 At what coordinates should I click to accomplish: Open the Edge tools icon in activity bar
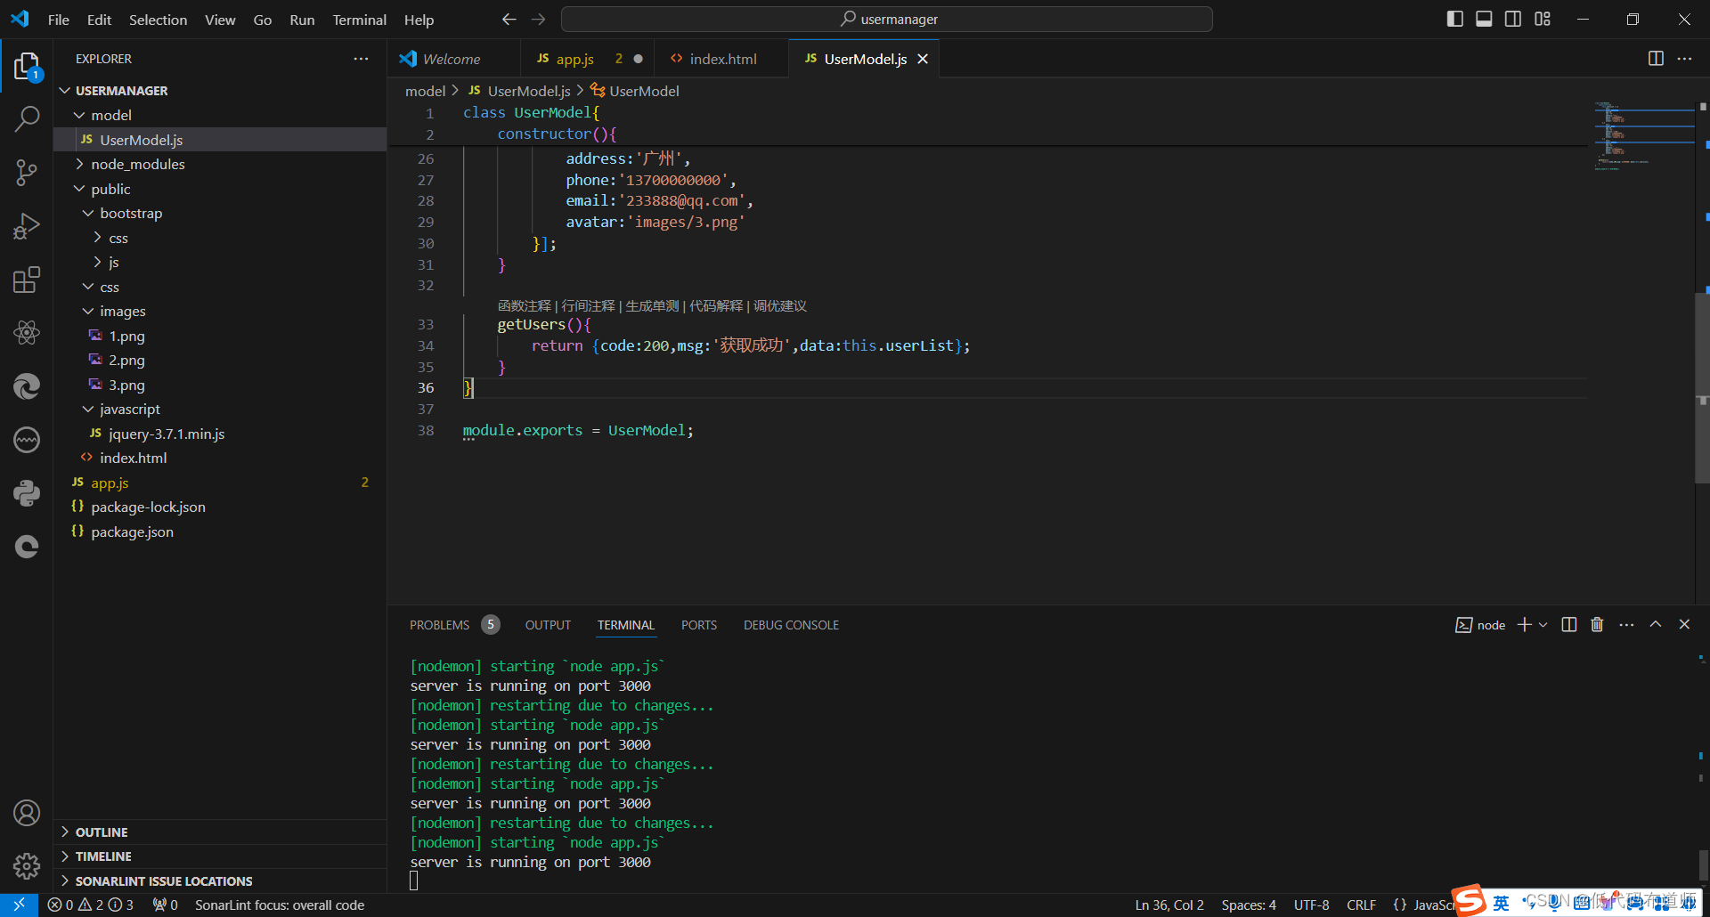tap(27, 386)
